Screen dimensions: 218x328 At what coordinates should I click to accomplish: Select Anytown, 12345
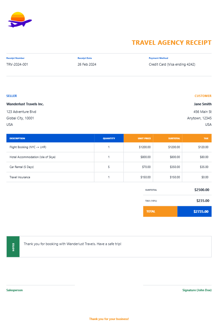point(199,118)
